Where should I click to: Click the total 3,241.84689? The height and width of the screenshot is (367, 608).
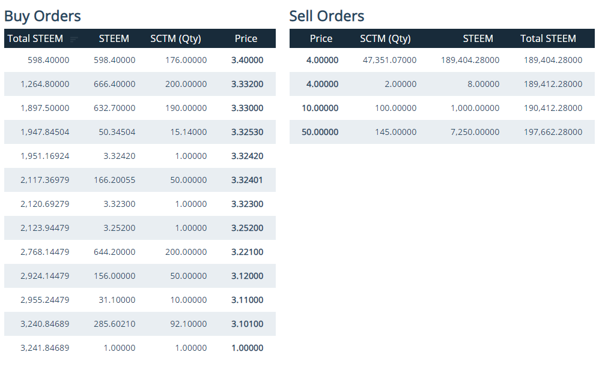click(x=45, y=348)
